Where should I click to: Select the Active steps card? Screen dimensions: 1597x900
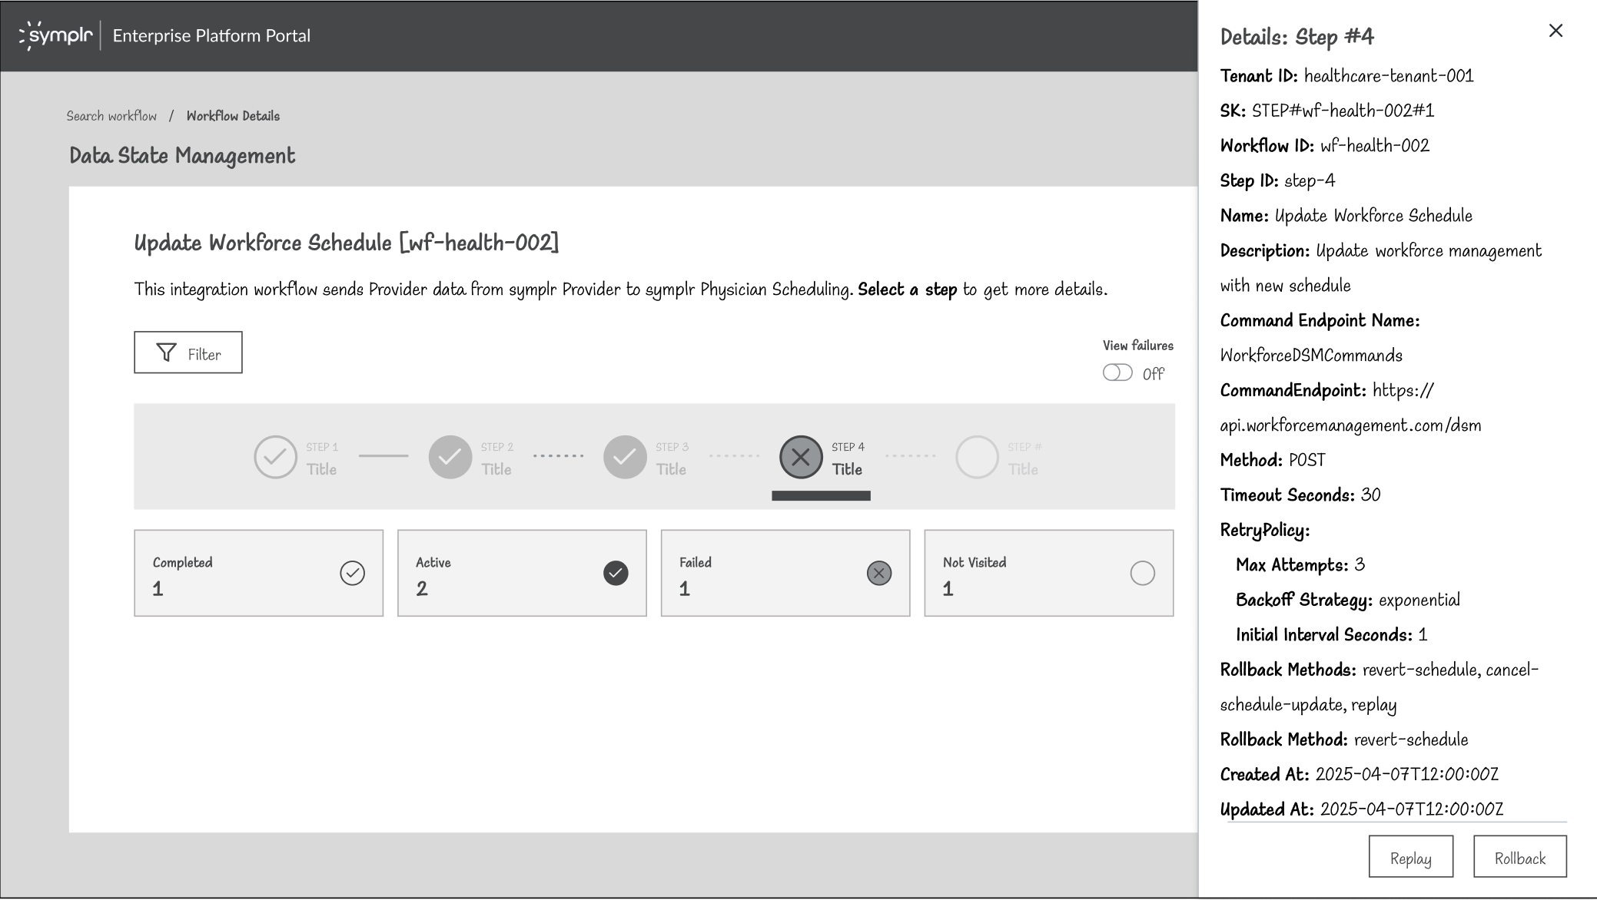point(522,573)
